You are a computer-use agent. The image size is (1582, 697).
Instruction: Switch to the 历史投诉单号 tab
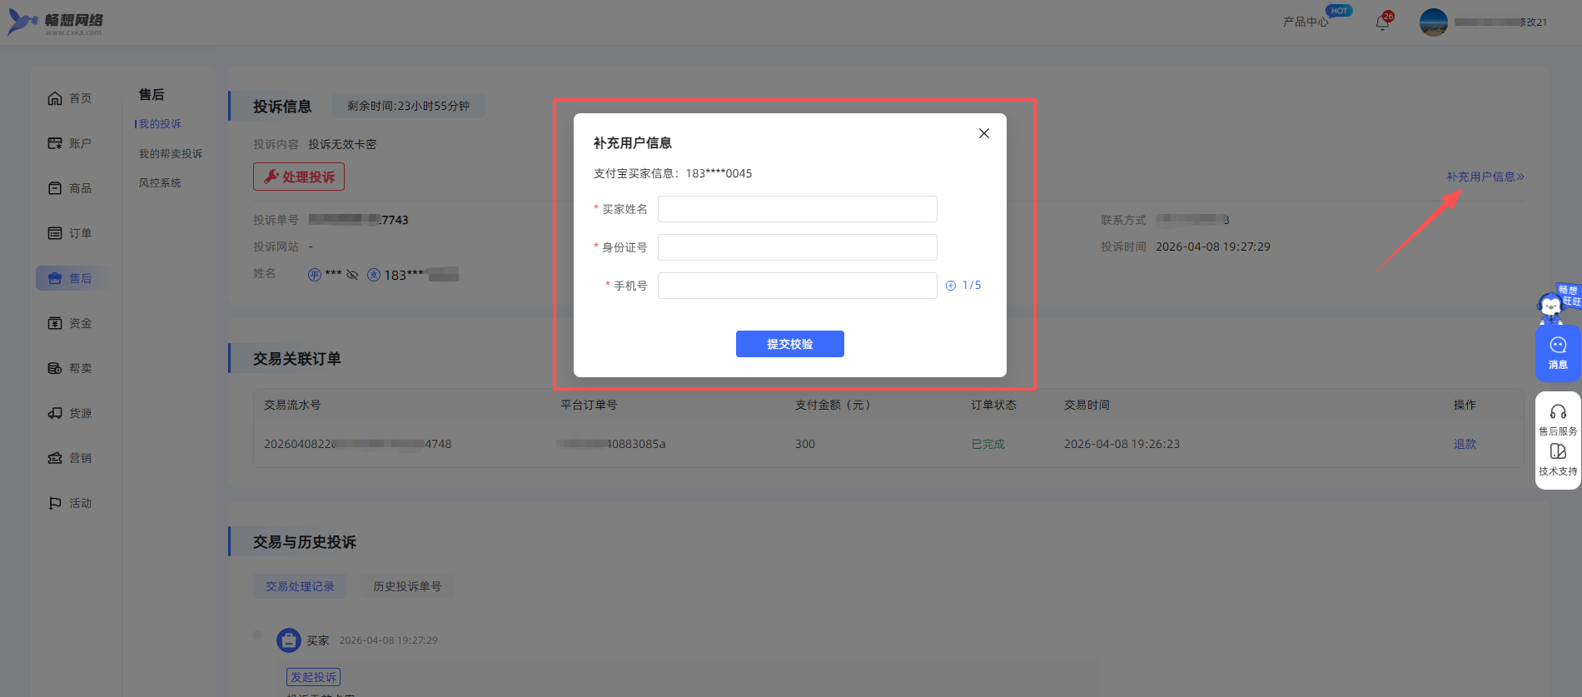coord(407,586)
